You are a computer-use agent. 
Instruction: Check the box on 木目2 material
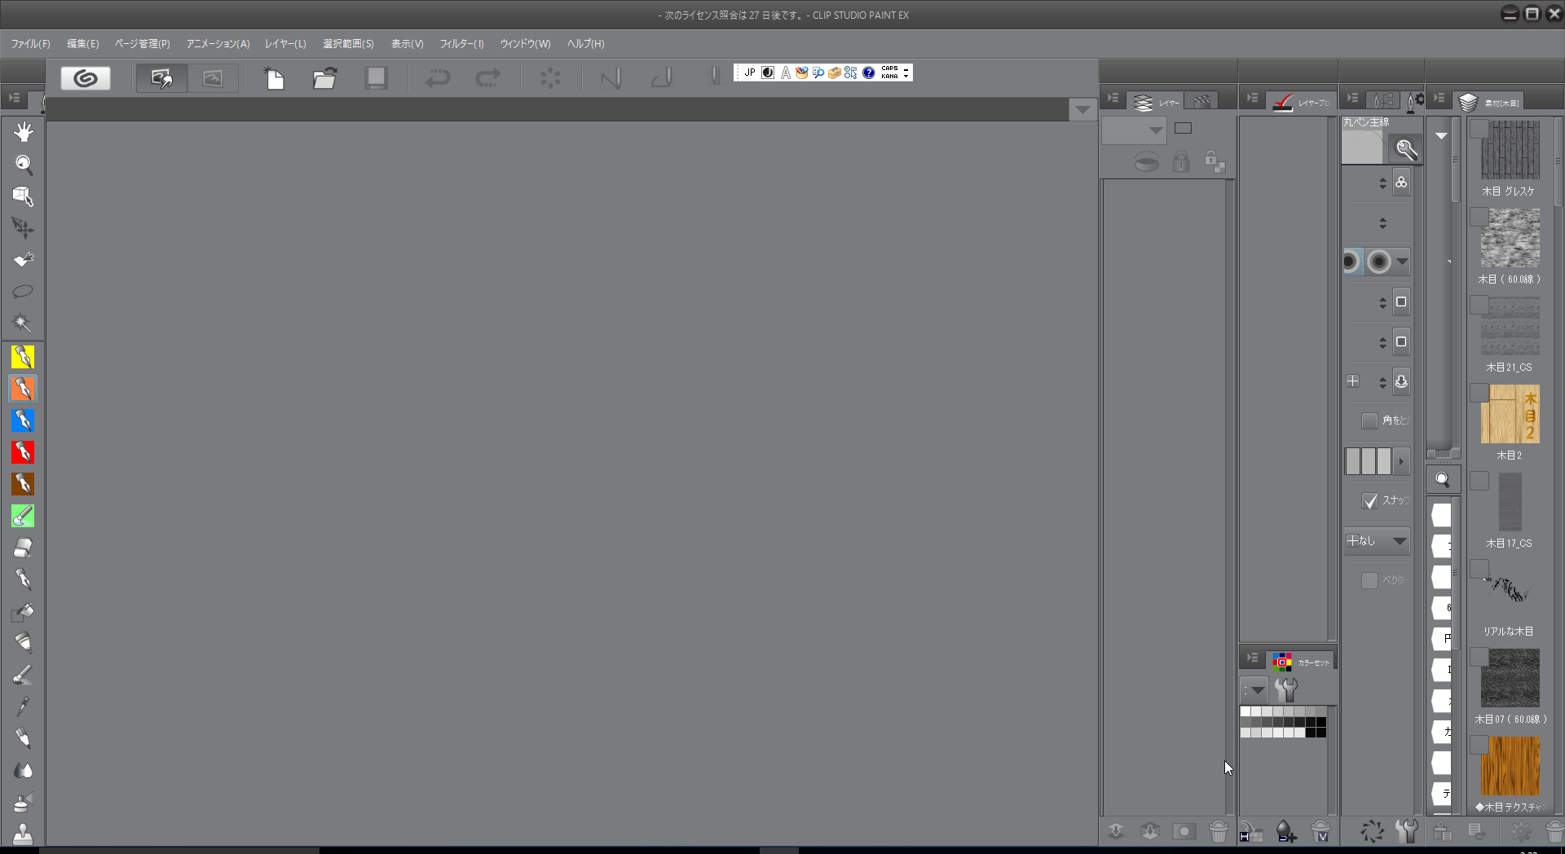coord(1479,393)
